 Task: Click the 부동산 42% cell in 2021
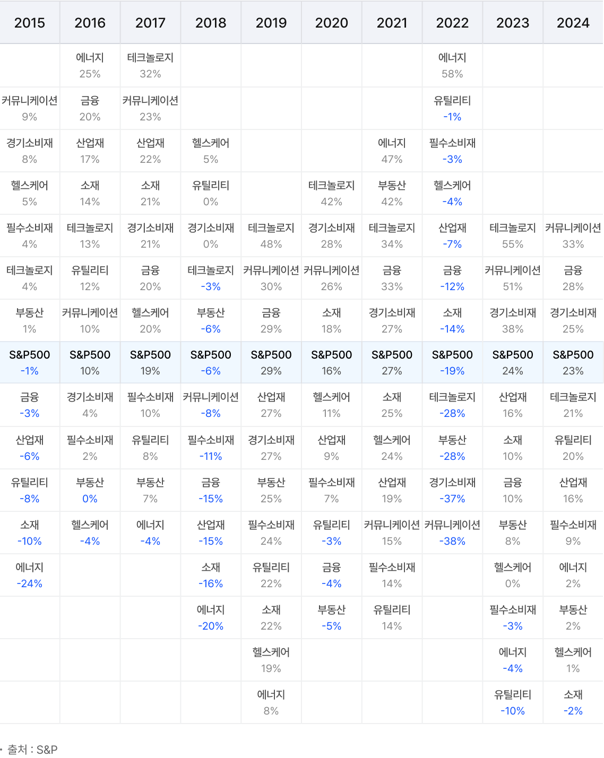(392, 194)
